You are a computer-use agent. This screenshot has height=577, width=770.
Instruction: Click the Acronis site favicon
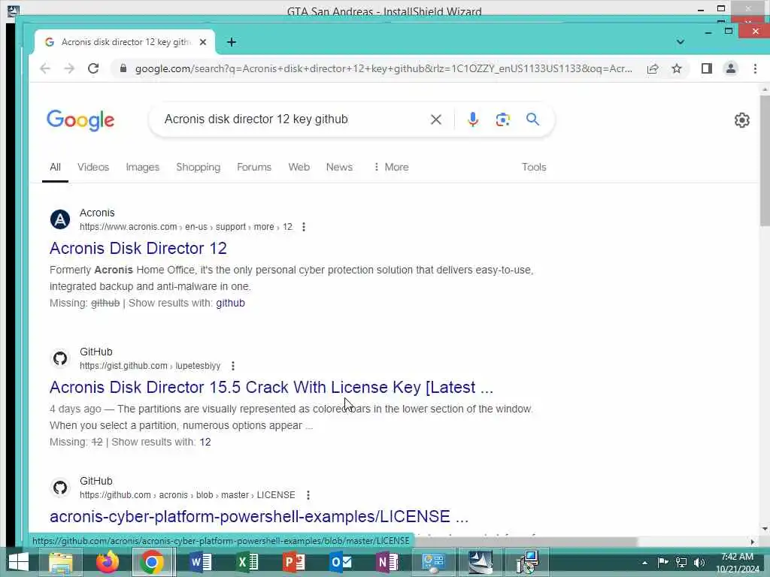(60, 219)
